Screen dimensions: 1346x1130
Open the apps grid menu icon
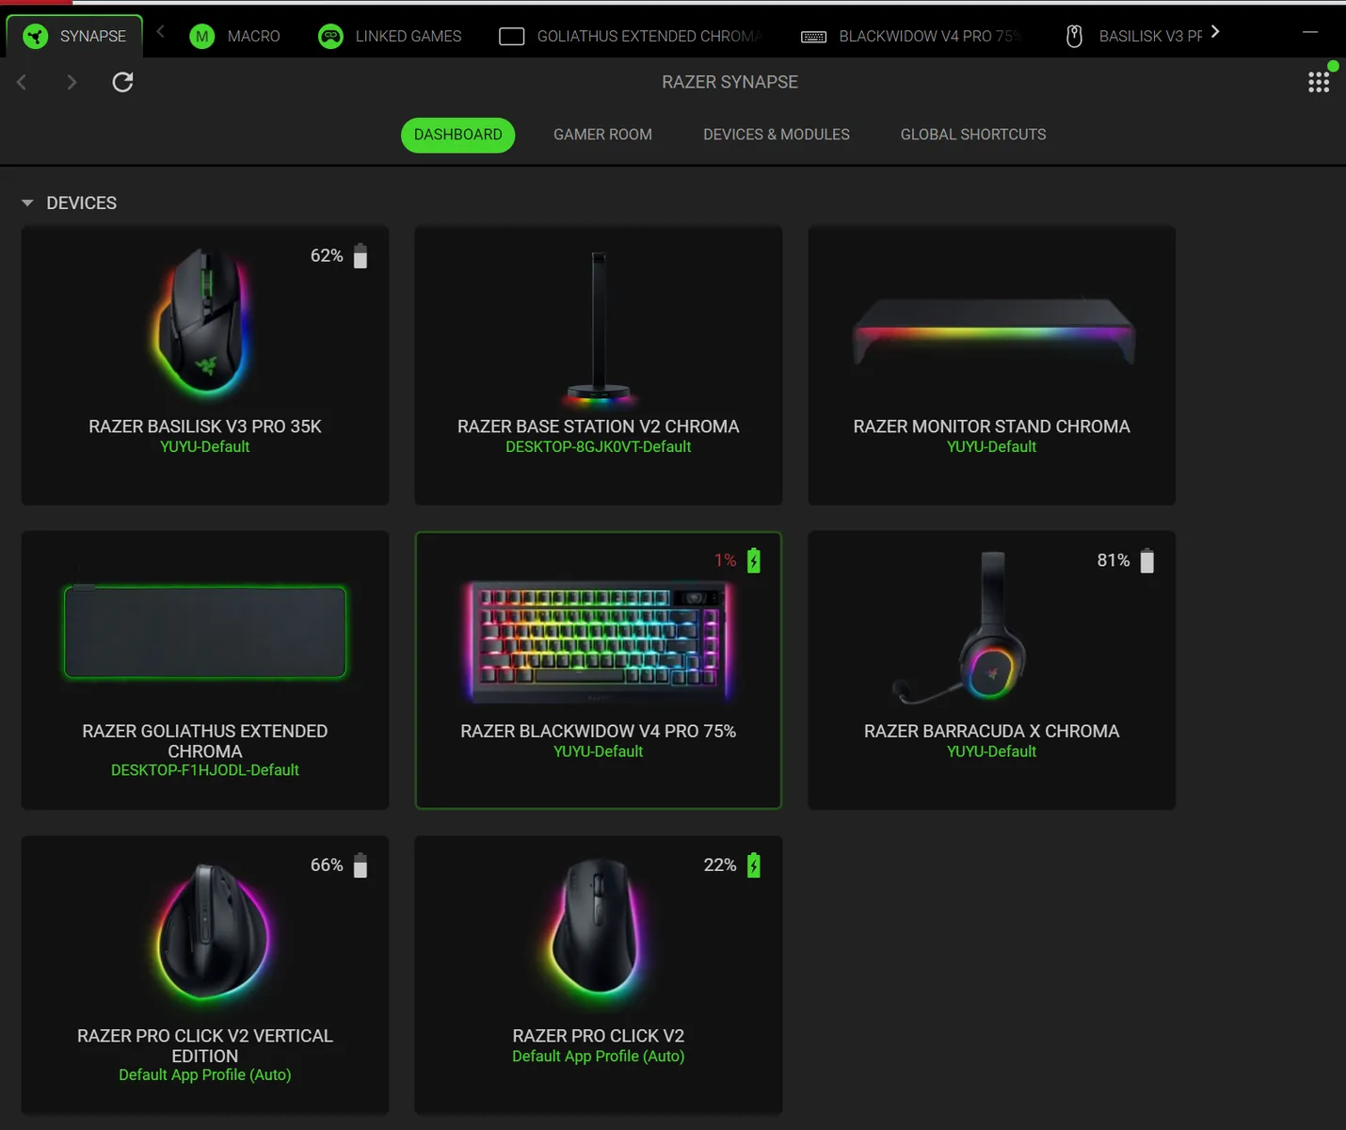[x=1319, y=83]
